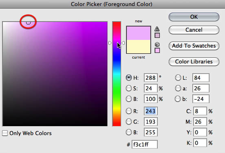Choose the L lightness radio button
The height and width of the screenshot is (153, 225).
(x=178, y=78)
